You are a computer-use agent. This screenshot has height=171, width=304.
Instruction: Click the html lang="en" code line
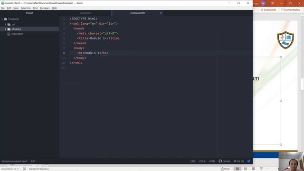(94, 24)
